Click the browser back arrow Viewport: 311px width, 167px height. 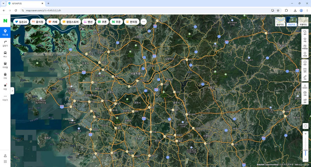pyautogui.click(x=4, y=10)
